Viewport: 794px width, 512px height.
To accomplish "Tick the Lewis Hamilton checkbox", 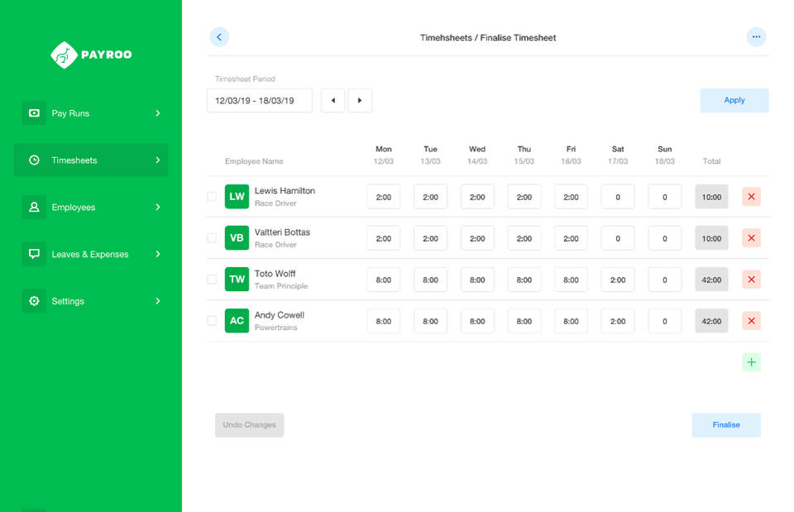I will (213, 197).
